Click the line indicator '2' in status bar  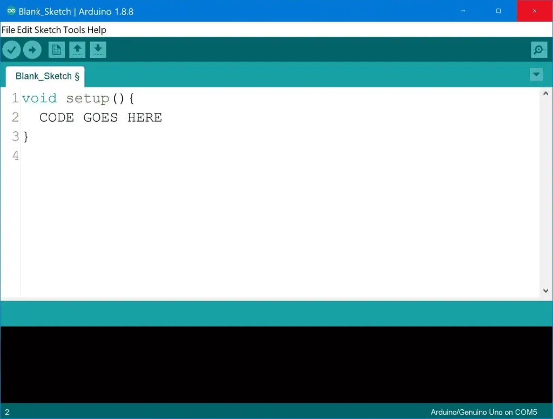(7, 413)
